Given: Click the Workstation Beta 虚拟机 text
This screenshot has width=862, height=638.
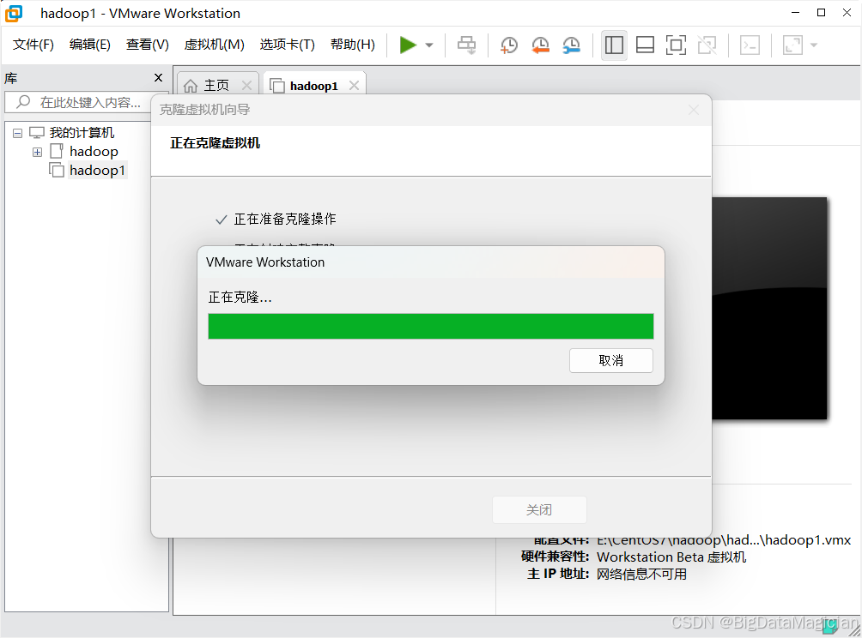Looking at the screenshot, I should coord(671,557).
